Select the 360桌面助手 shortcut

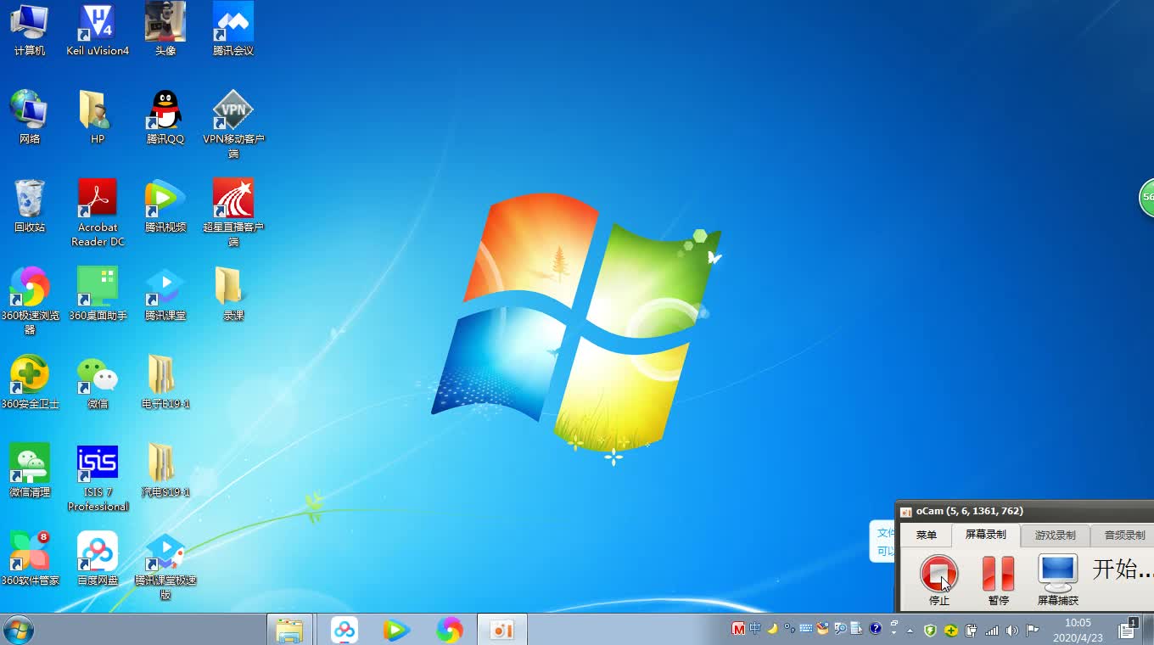coord(98,294)
